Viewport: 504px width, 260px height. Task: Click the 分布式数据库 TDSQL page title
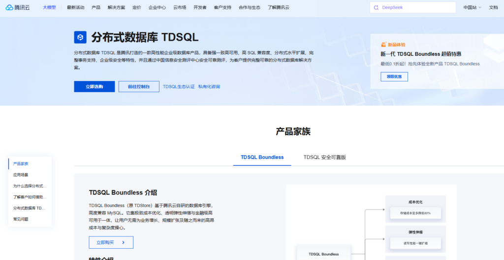[x=145, y=37]
